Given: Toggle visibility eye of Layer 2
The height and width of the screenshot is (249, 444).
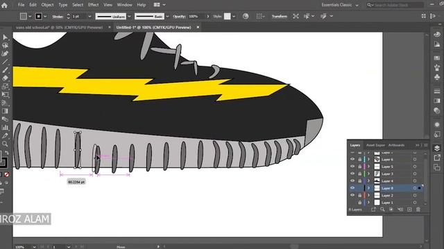Looking at the screenshot, I should [x=352, y=195].
